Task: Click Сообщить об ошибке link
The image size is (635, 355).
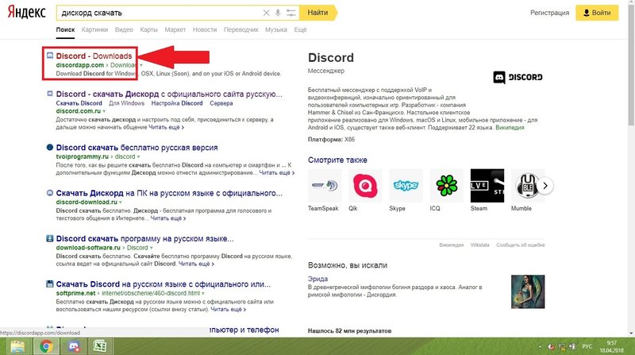Action: point(521,245)
